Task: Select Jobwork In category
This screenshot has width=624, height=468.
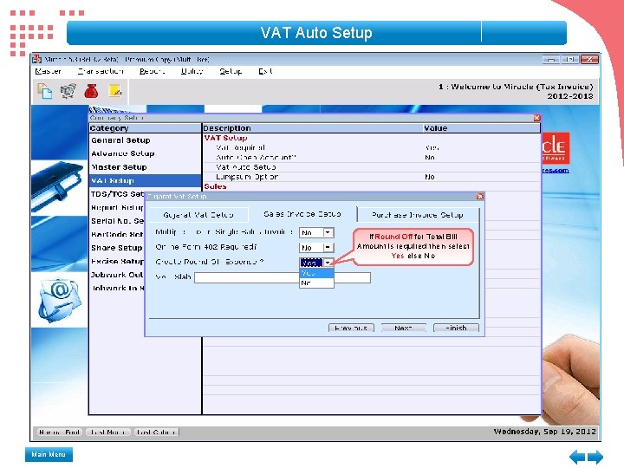Action: pos(117,288)
